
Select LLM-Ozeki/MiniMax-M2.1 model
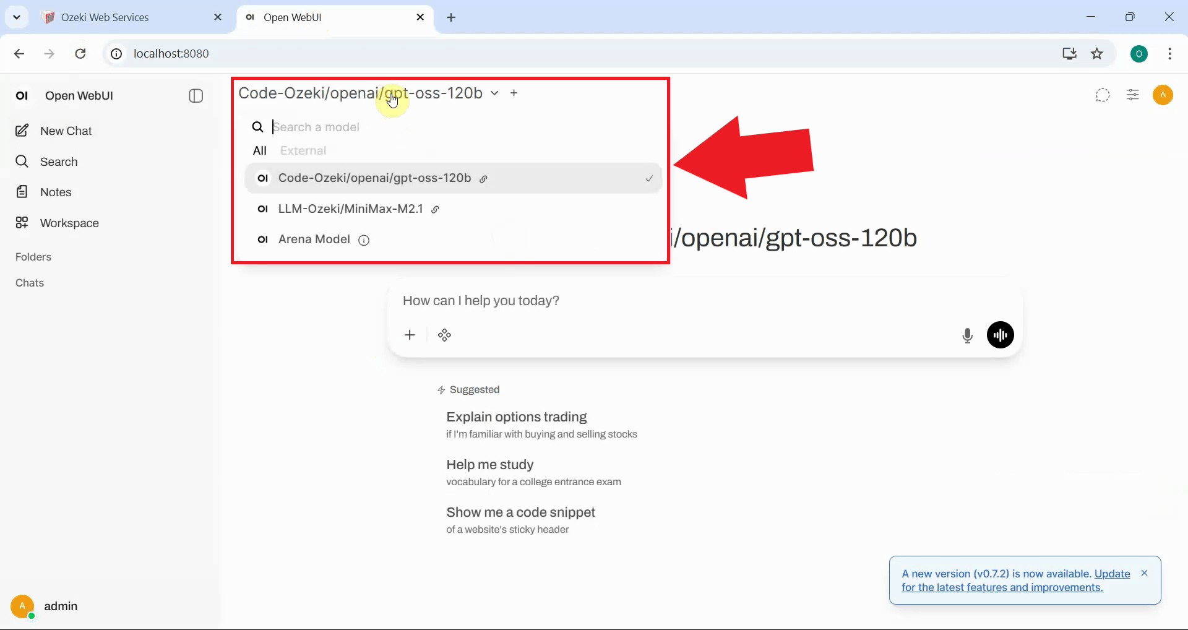click(x=350, y=209)
